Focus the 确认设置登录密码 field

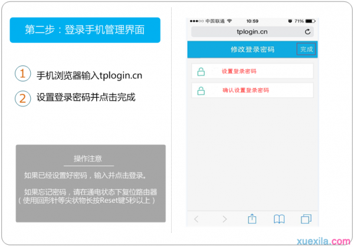[252, 90]
